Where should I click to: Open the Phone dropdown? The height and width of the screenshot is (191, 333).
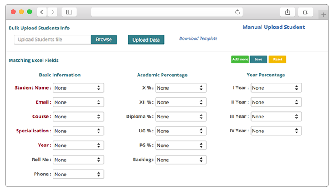[x=78, y=174]
